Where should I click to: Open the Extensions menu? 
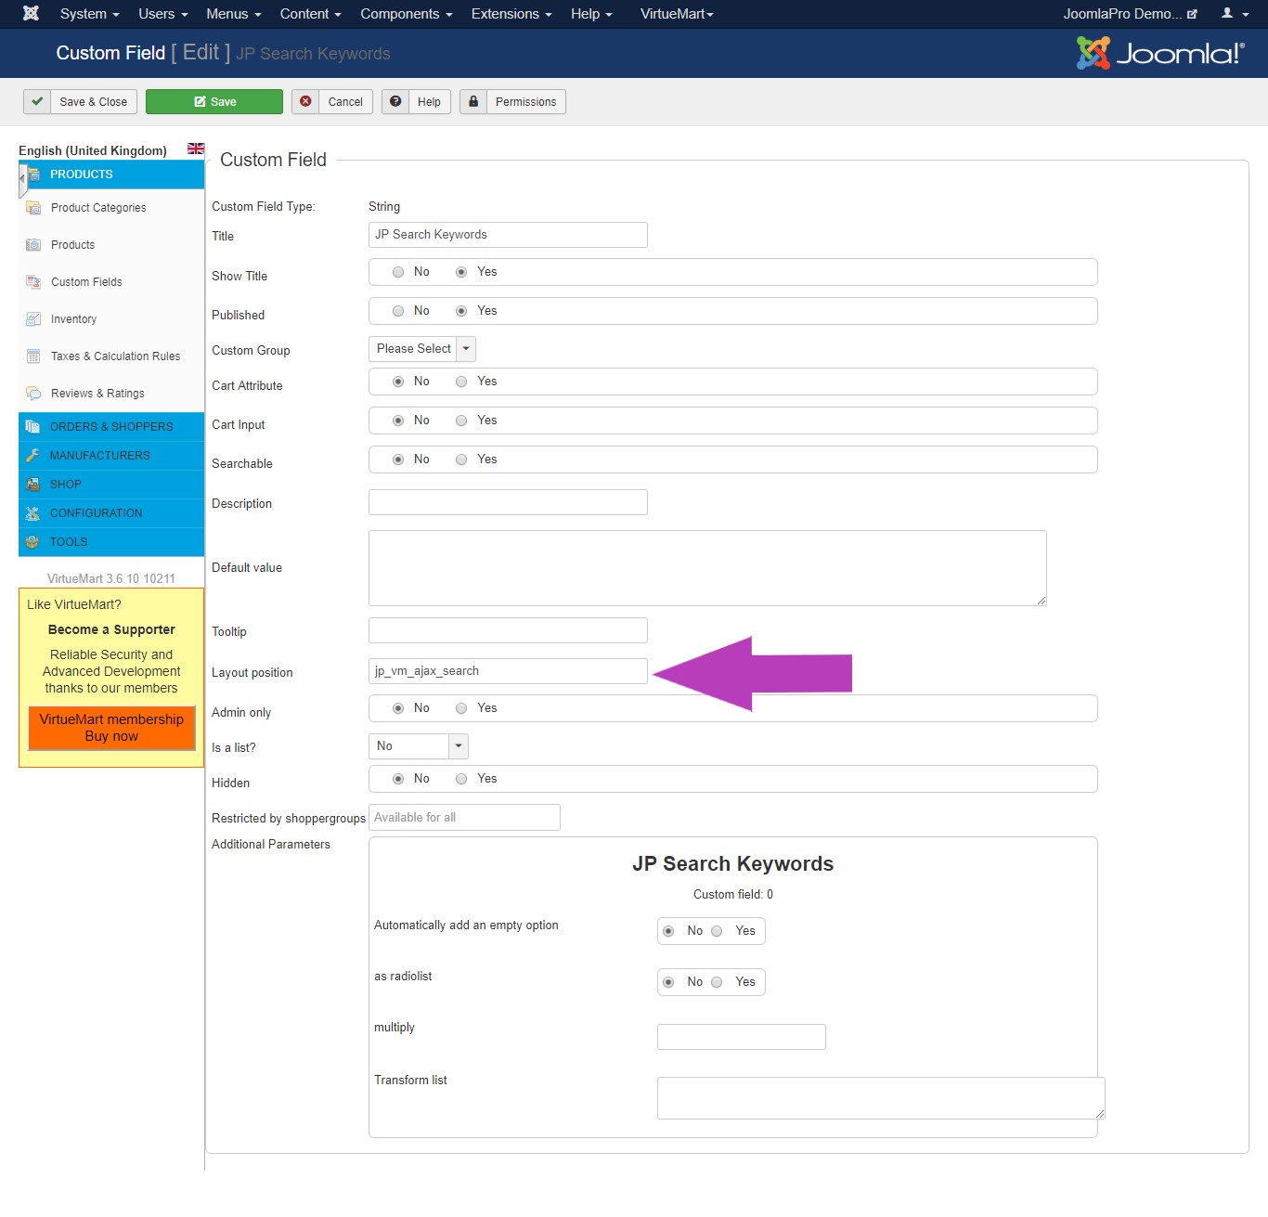click(x=511, y=14)
